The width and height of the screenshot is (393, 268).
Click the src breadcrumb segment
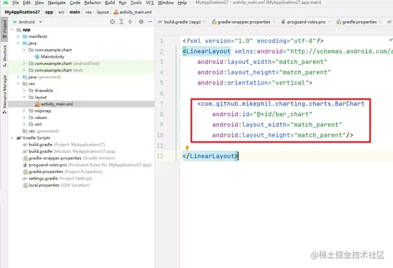tap(61, 12)
